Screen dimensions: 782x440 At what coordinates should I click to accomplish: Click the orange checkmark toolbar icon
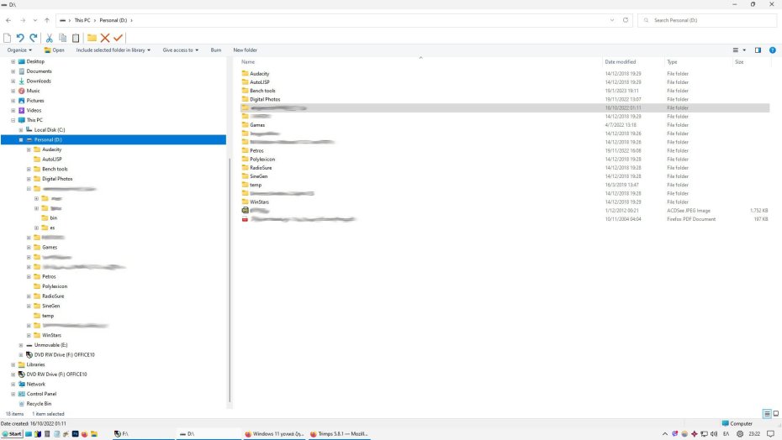click(x=119, y=38)
